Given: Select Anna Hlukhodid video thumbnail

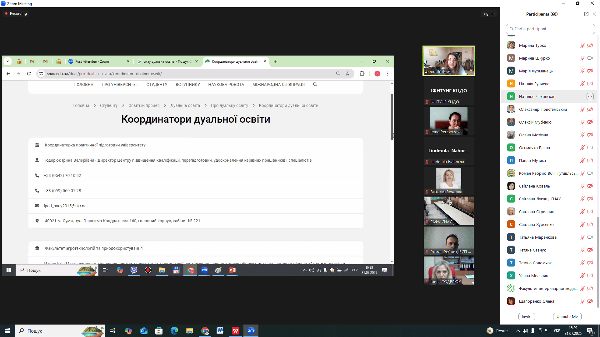Looking at the screenshot, I should point(449,61).
